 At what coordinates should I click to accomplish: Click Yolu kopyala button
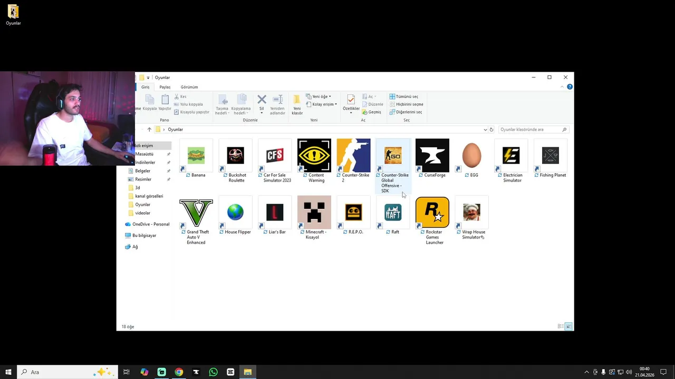188,104
